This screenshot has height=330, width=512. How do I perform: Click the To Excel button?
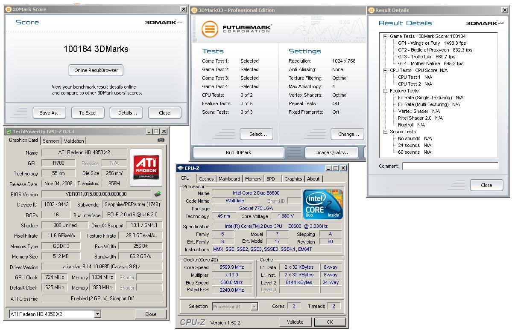(88, 113)
